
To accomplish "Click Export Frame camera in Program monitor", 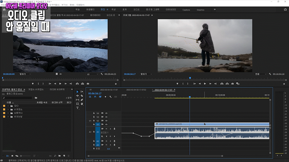I will click(x=232, y=84).
